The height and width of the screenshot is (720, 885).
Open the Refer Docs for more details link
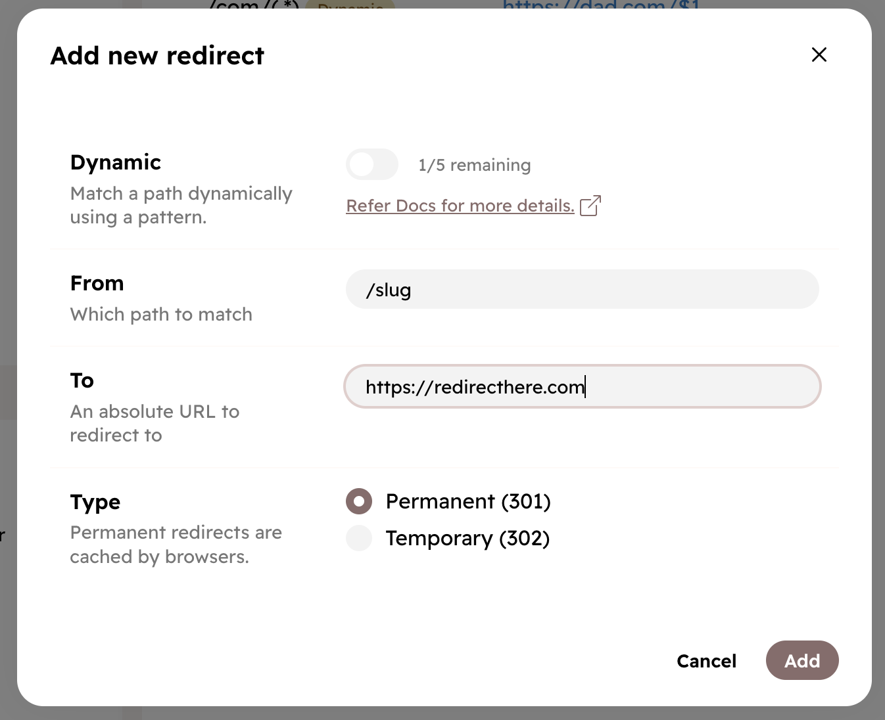460,206
